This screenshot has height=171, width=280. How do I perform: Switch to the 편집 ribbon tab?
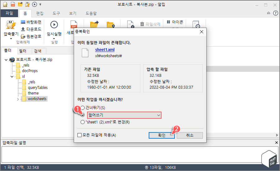40,13
